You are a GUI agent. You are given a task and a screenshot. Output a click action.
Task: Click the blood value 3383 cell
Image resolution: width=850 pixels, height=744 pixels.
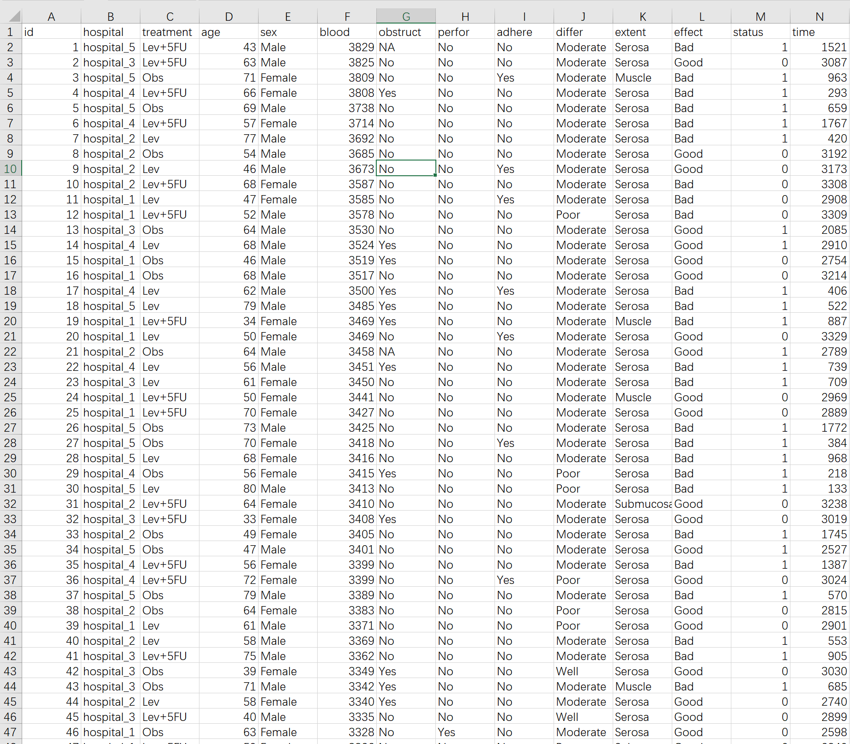point(347,610)
